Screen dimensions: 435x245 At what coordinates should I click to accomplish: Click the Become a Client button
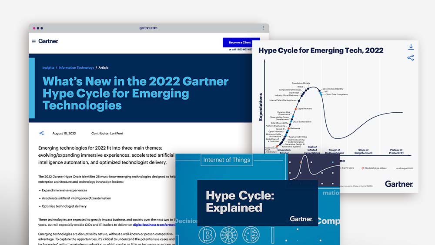point(239,43)
